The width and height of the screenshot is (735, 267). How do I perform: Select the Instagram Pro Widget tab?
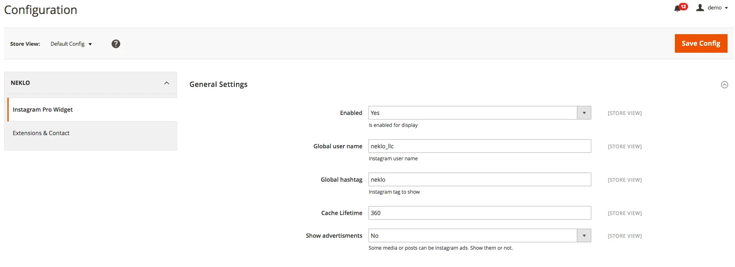pyautogui.click(x=43, y=110)
